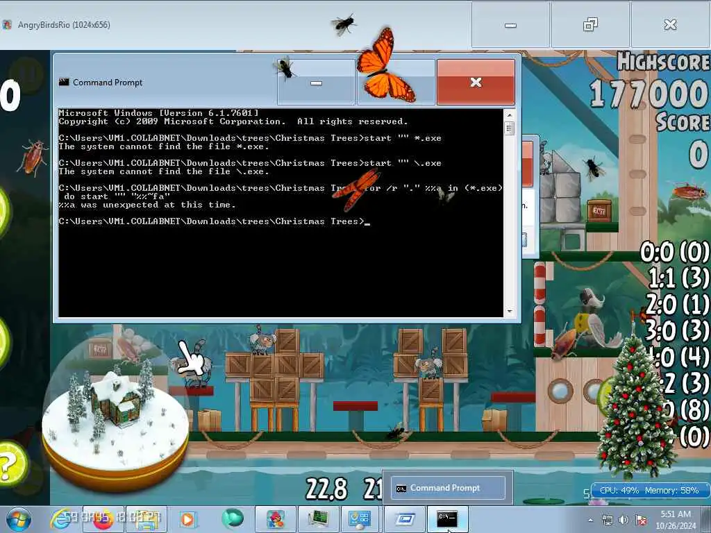
Task: Select the cmd icon on taskbar
Action: pyautogui.click(x=448, y=519)
